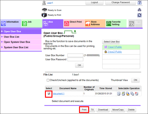Click the red X delete icon for document 1

[136, 94]
